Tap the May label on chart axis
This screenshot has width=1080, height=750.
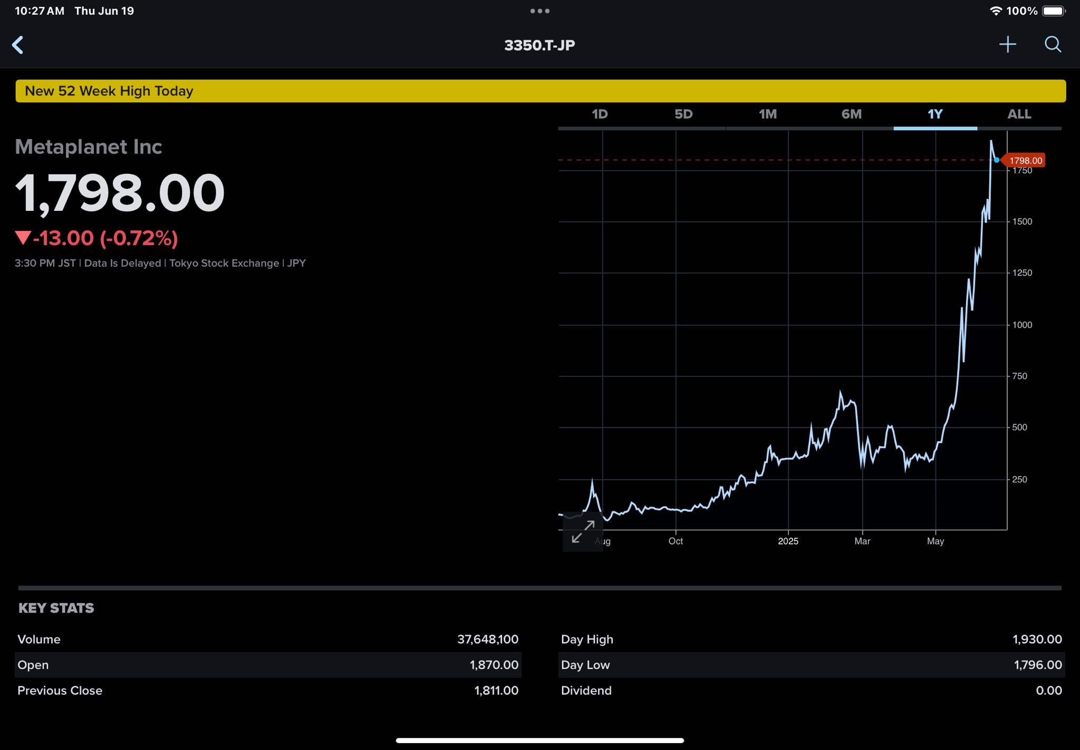[x=936, y=541]
